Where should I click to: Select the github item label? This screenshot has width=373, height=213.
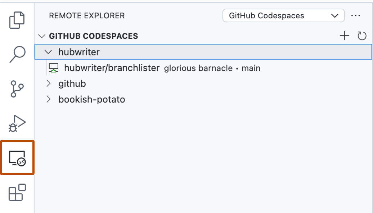pyautogui.click(x=72, y=84)
